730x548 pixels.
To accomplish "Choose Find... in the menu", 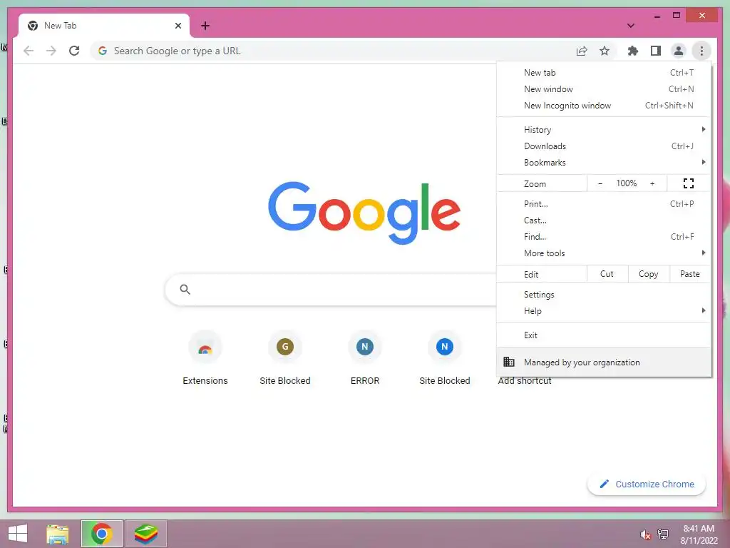I will (604, 236).
